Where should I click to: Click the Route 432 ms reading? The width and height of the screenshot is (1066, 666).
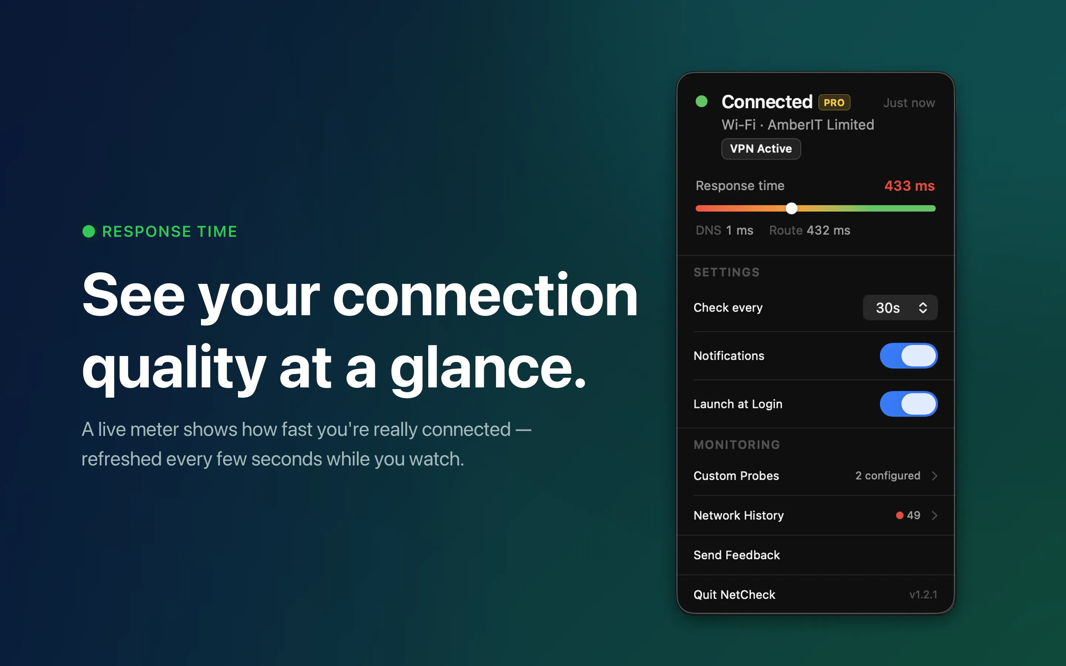[809, 231]
